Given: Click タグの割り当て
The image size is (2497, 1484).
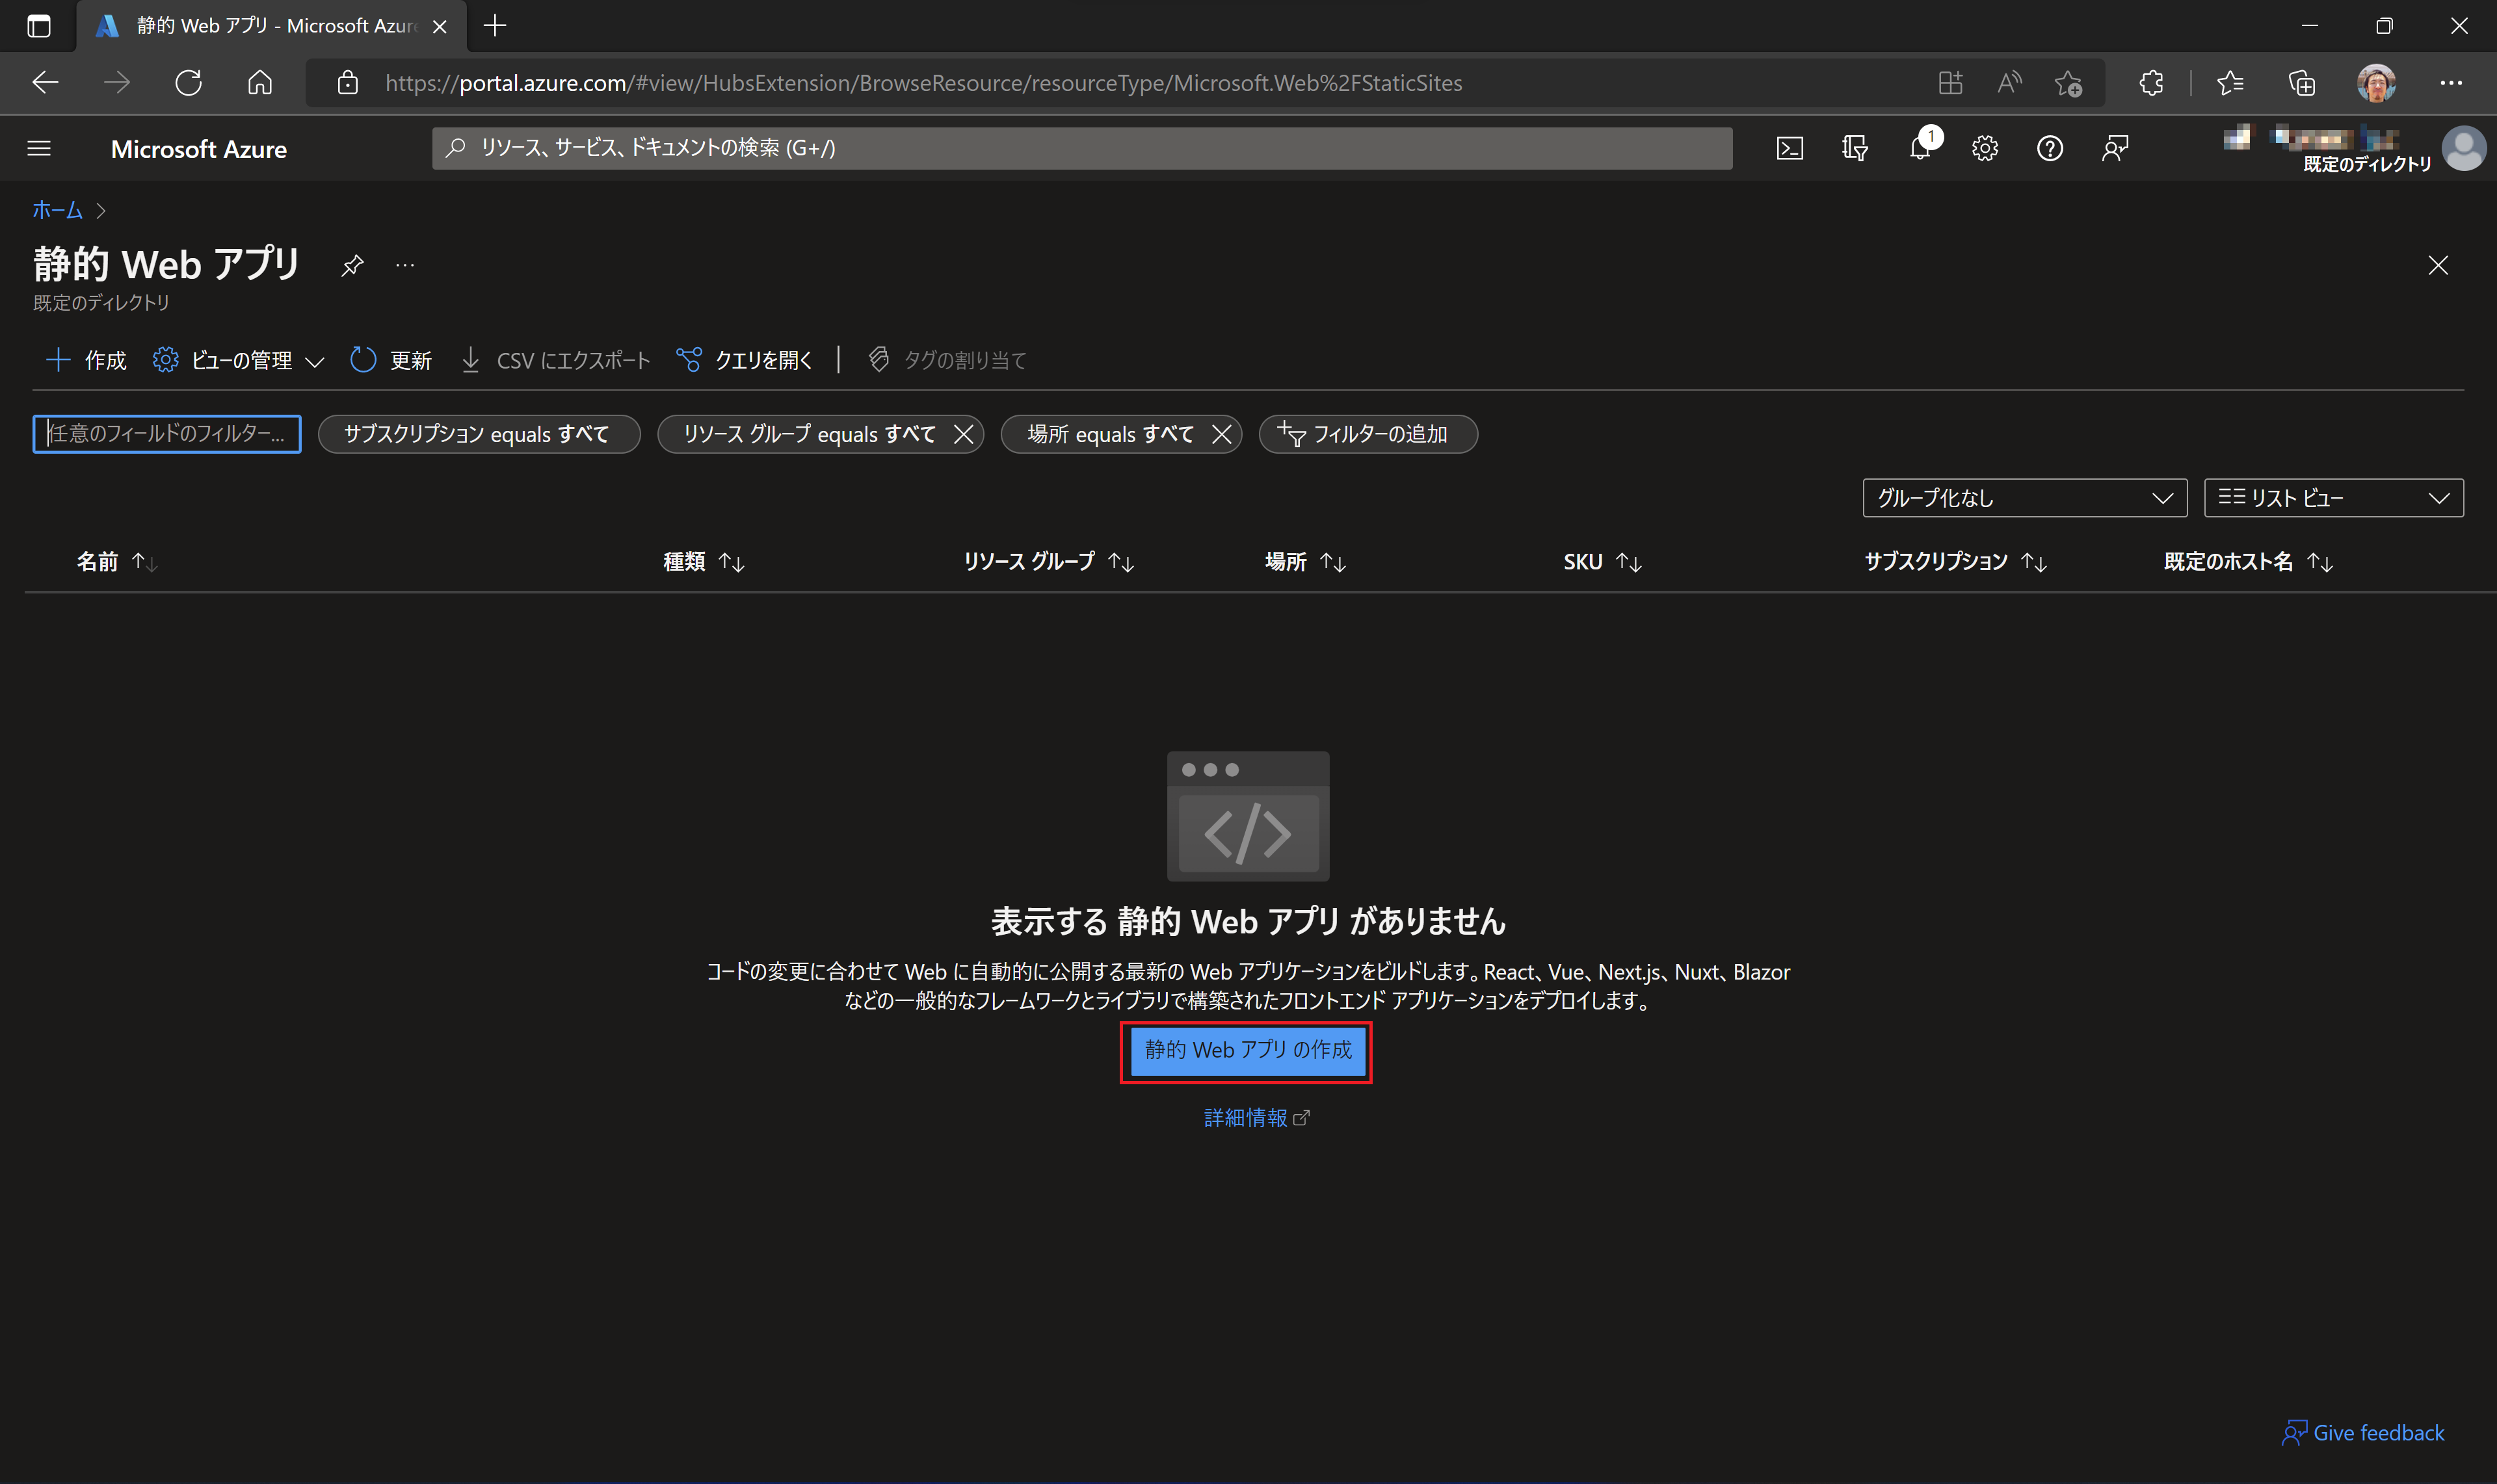Looking at the screenshot, I should click(947, 360).
